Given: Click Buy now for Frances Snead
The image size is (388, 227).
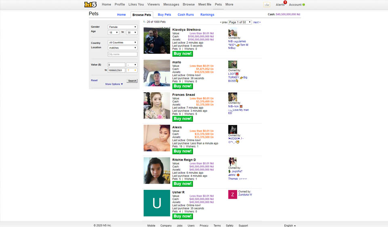Looking at the screenshot, I should click(x=182, y=119).
